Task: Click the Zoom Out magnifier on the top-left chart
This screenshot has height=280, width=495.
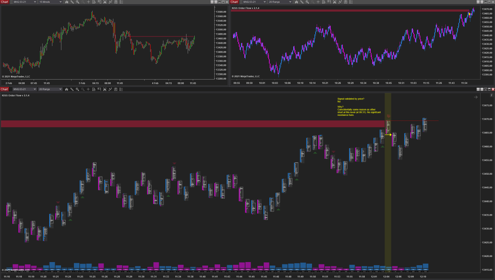Action: click(x=83, y=2)
